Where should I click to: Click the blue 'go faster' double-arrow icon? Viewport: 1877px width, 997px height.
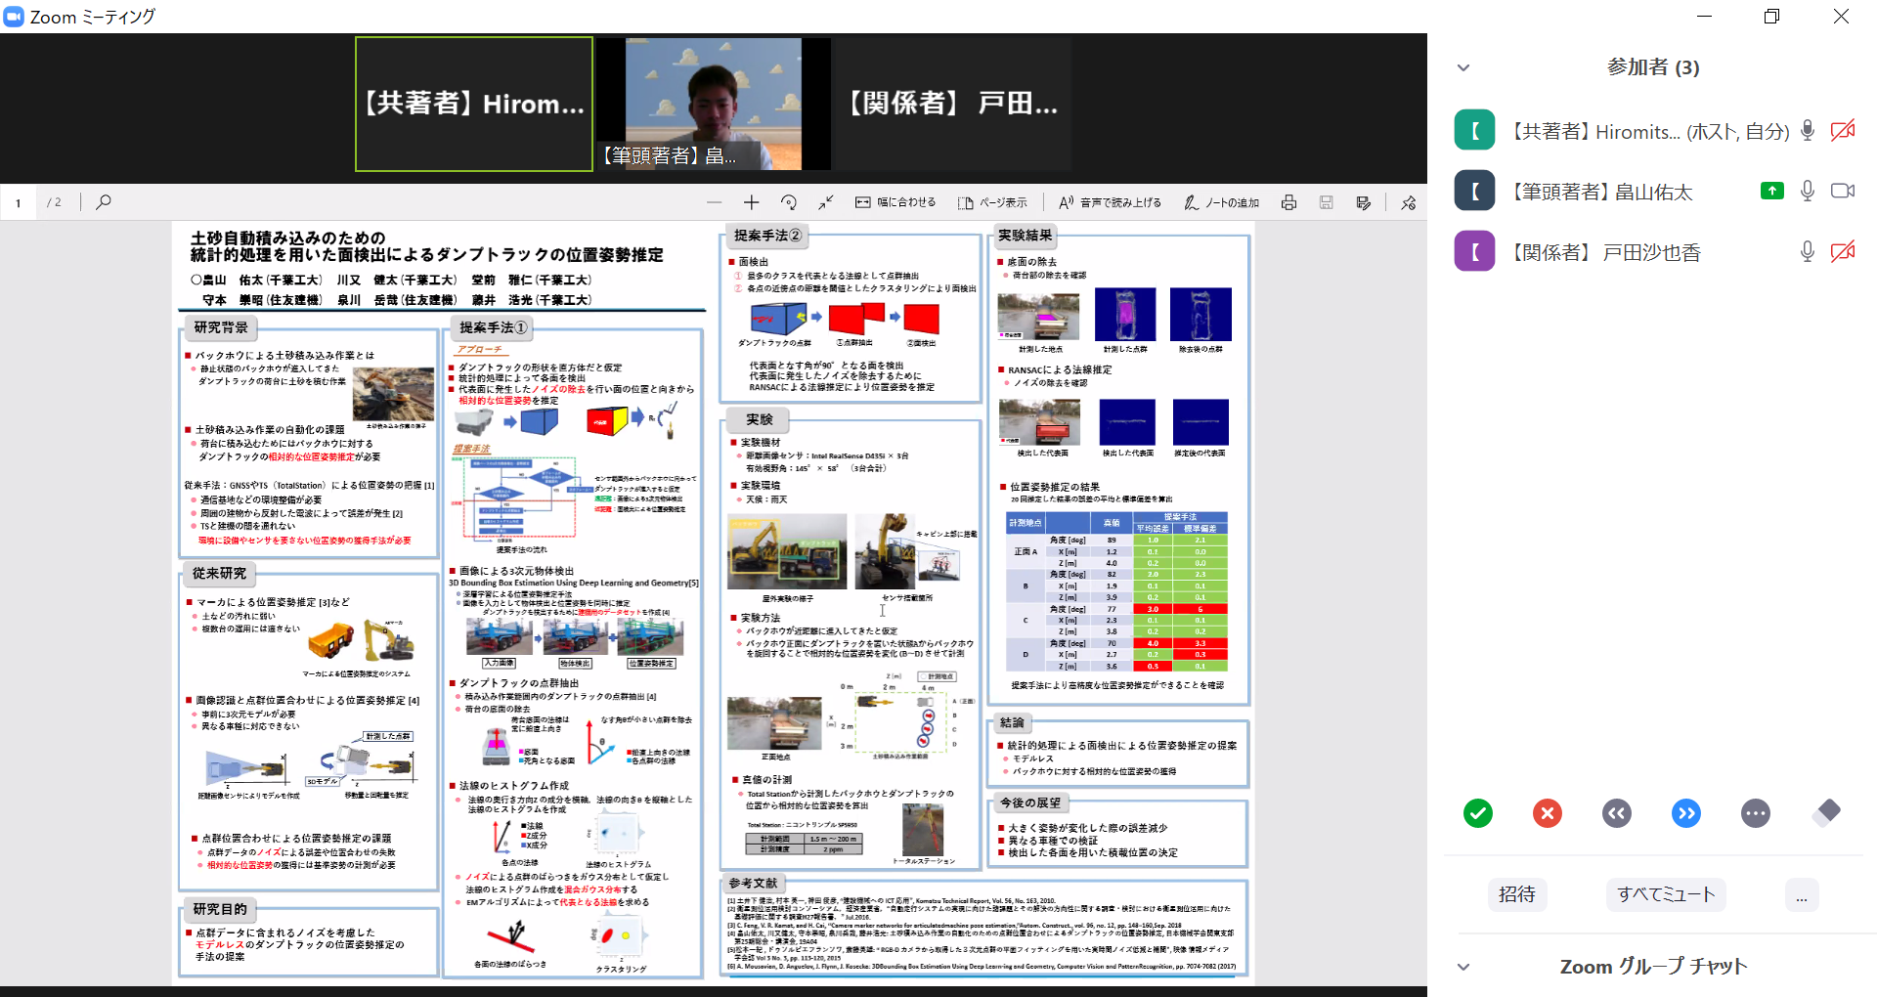point(1685,813)
